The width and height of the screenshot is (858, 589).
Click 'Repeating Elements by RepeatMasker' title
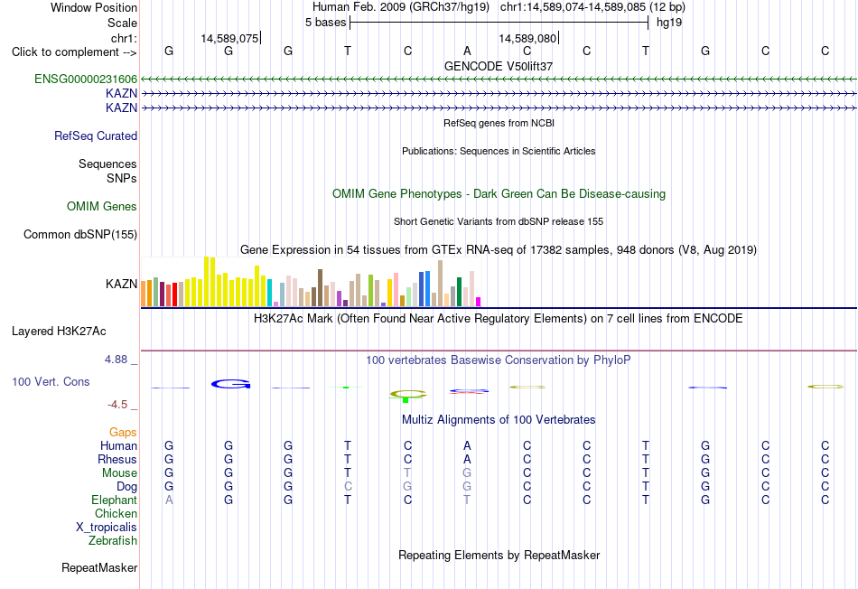(499, 555)
